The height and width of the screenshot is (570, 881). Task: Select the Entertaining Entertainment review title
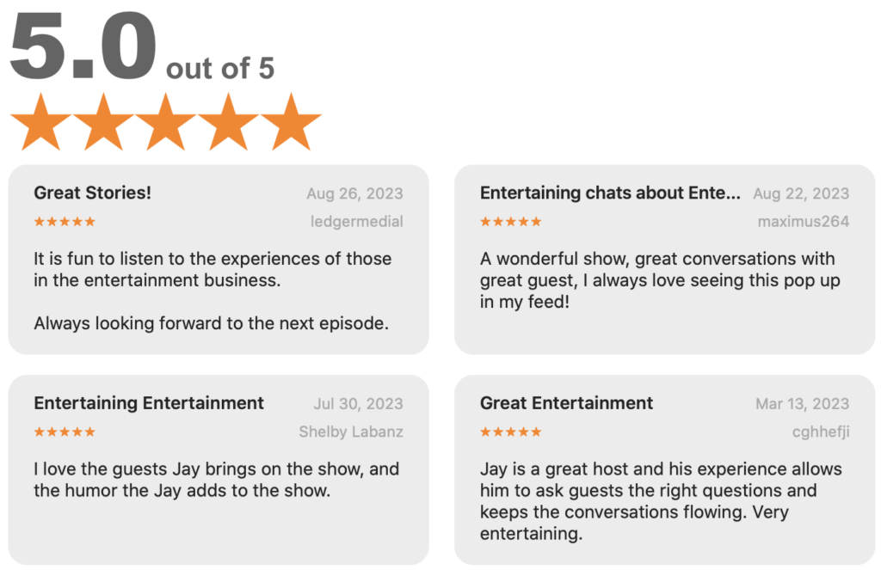point(149,403)
